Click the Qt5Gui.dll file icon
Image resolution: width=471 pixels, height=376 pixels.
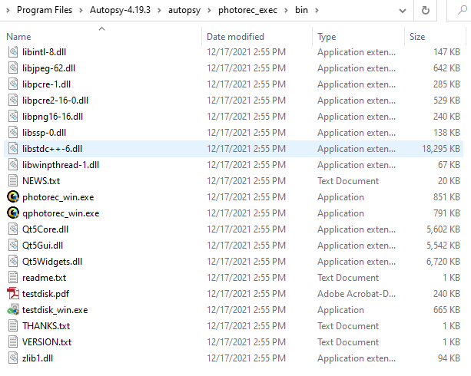13,246
